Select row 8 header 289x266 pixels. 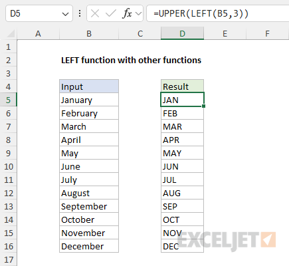(9, 140)
